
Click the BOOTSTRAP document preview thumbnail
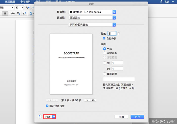[71, 64]
